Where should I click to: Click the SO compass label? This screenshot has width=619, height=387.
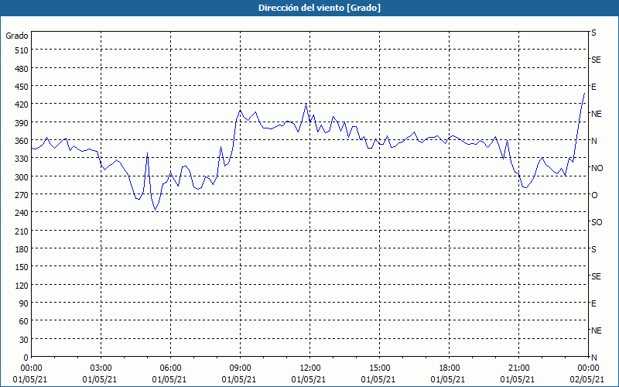597,223
